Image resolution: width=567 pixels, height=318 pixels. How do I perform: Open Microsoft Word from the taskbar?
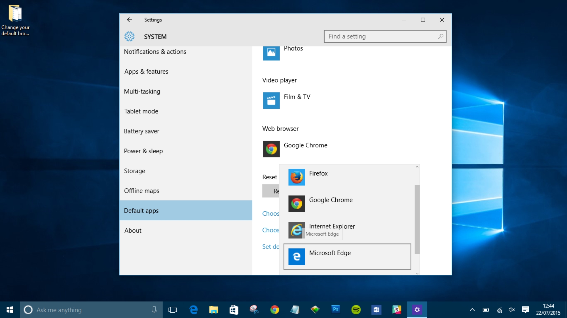376,310
